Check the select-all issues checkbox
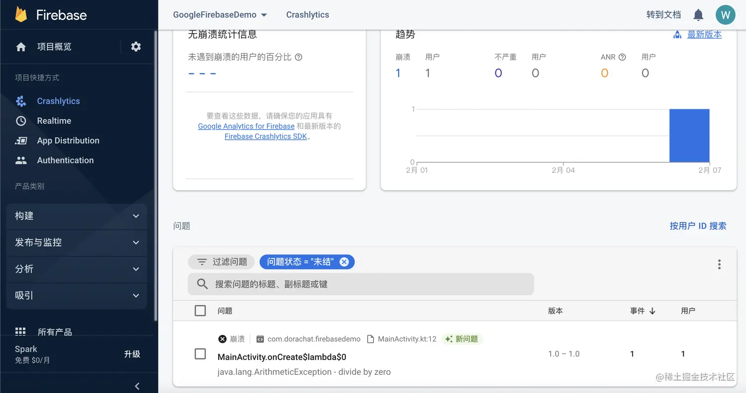The width and height of the screenshot is (746, 393). 200,311
